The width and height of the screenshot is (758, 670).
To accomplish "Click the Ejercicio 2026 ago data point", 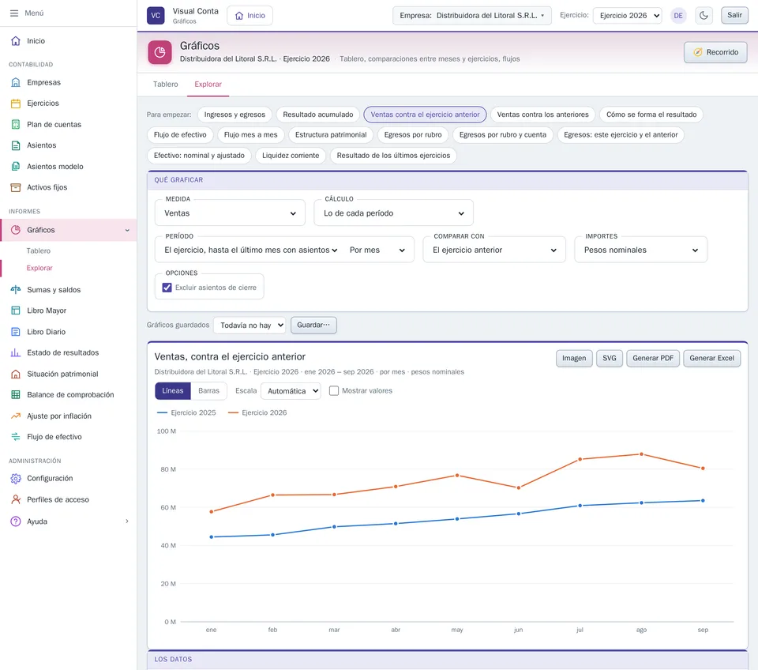I will click(641, 454).
